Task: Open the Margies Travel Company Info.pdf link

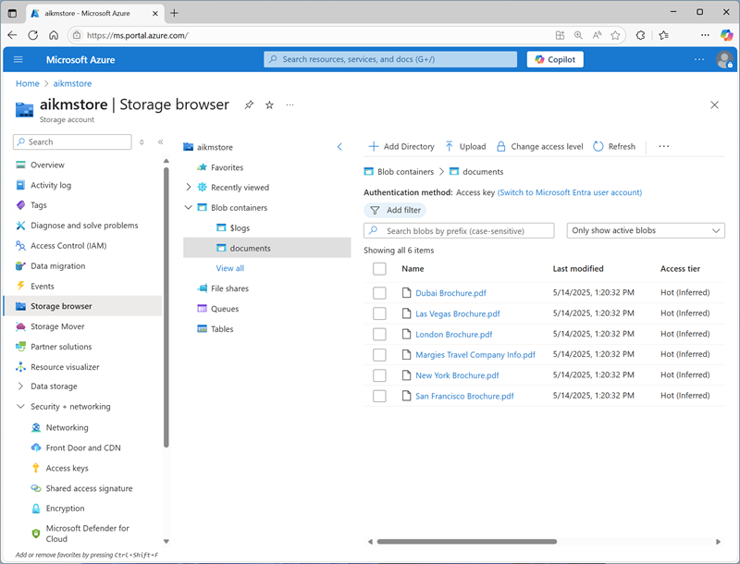Action: [475, 355]
